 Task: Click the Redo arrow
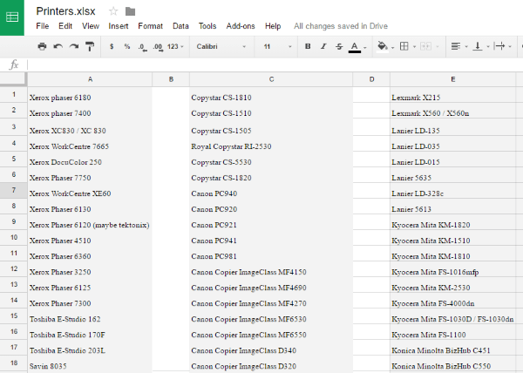(x=74, y=46)
